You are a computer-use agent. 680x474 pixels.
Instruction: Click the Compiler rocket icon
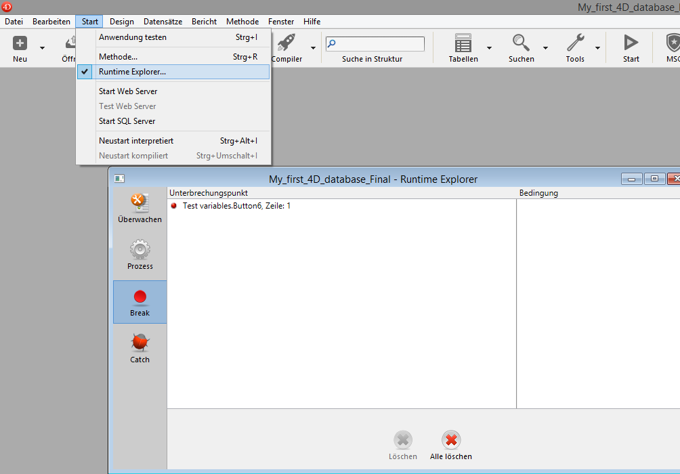tap(286, 44)
